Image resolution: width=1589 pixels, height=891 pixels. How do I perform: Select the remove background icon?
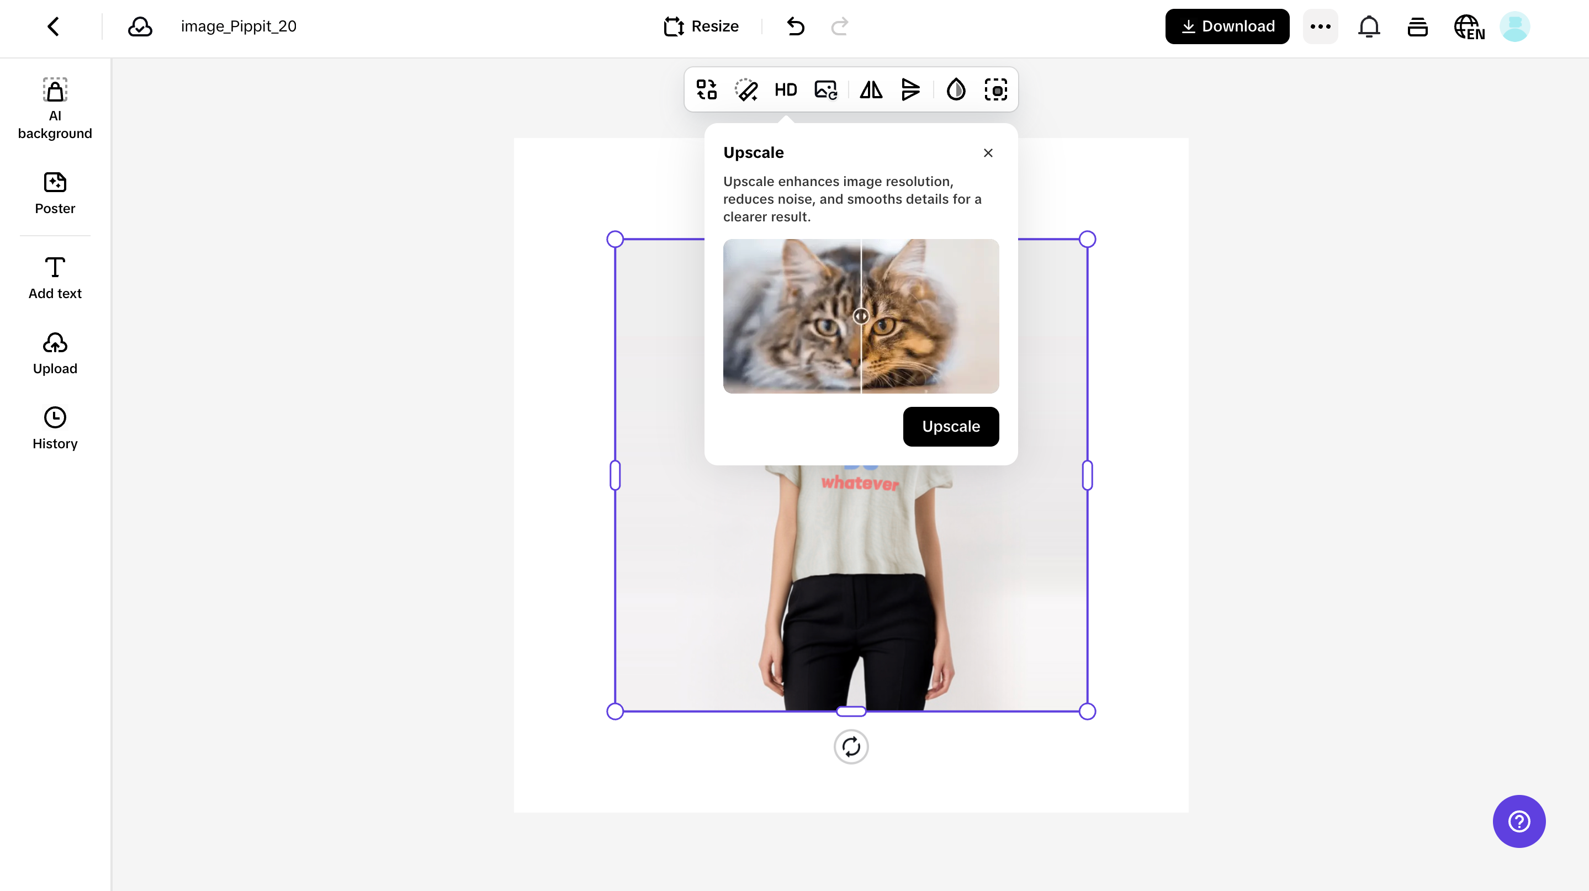tap(995, 89)
